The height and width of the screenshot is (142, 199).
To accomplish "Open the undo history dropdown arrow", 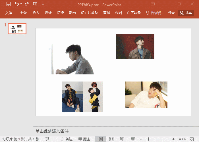I will coord(21,4).
